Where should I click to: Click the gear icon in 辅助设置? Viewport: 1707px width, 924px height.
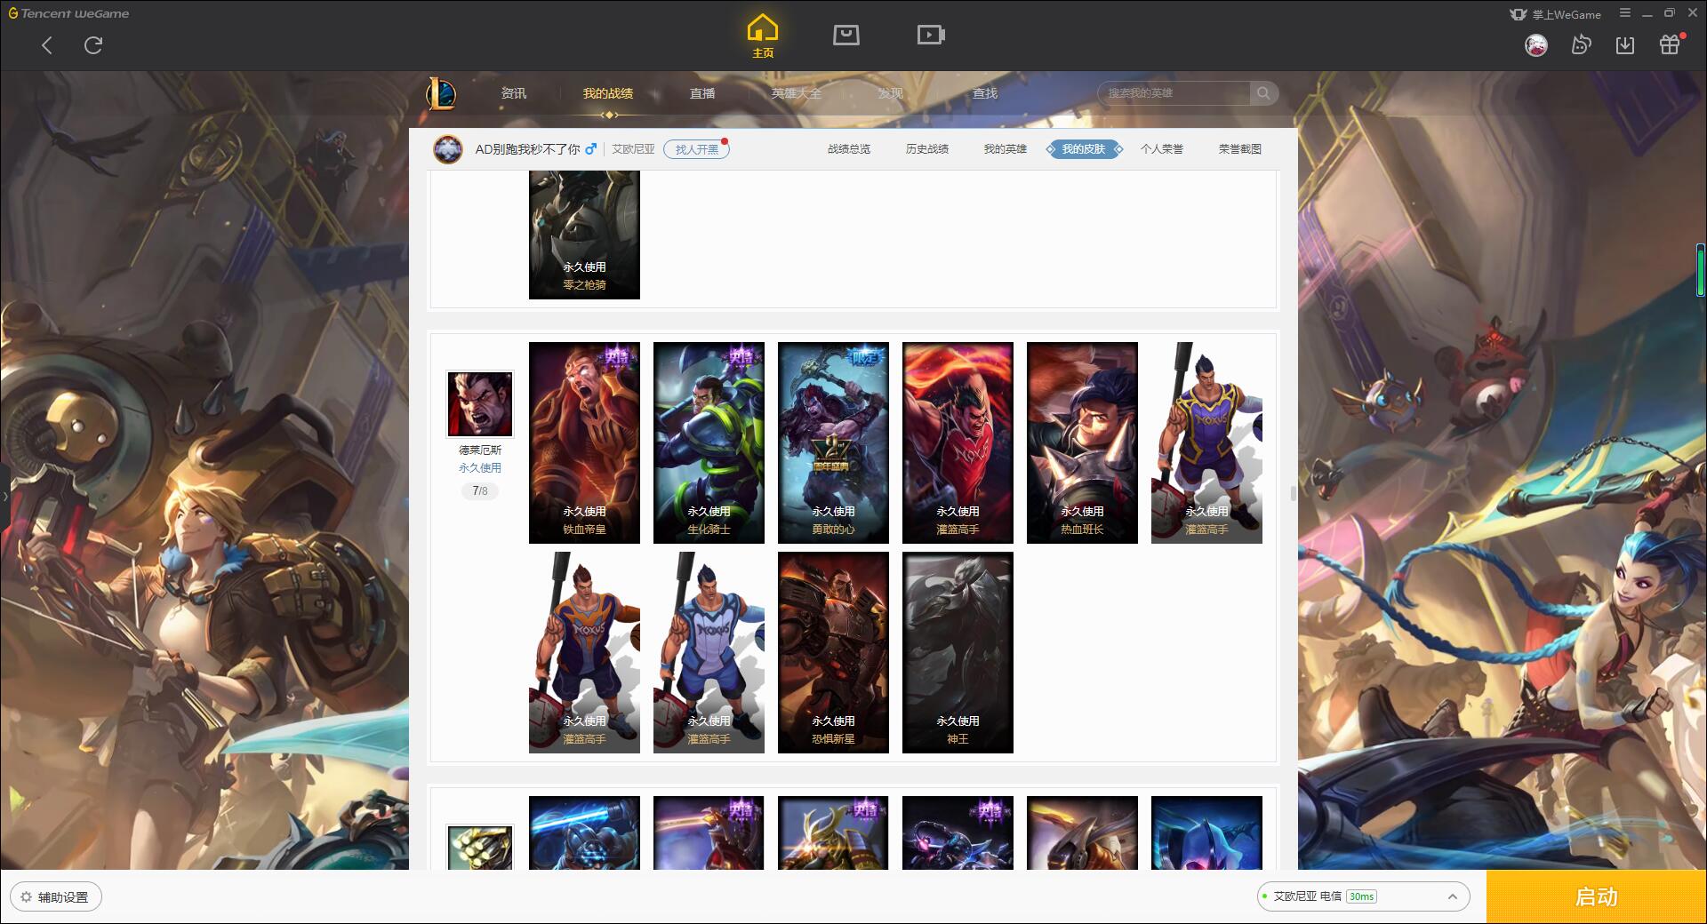pyautogui.click(x=26, y=897)
